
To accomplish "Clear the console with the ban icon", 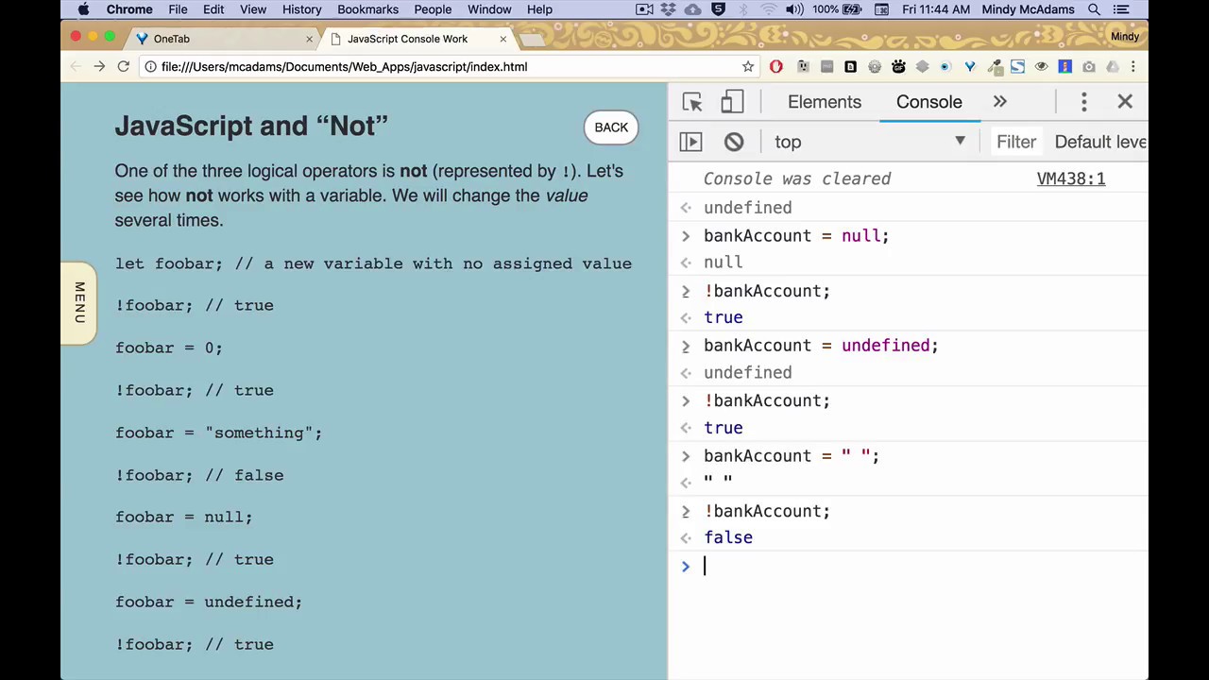I will pos(734,142).
